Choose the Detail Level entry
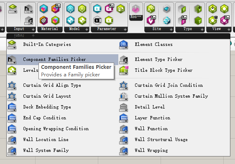This screenshot has height=164, width=235. pyautogui.click(x=174, y=107)
